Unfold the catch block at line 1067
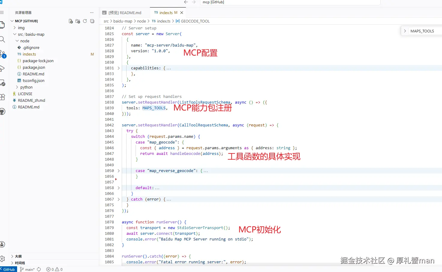 click(x=119, y=199)
